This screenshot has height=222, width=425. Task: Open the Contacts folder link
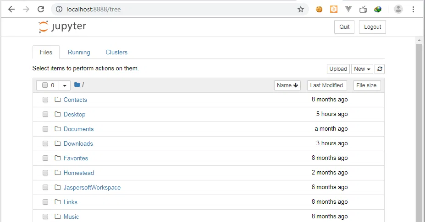(75, 100)
